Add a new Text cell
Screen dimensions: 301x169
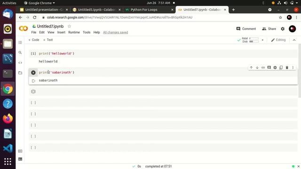pos(48,40)
